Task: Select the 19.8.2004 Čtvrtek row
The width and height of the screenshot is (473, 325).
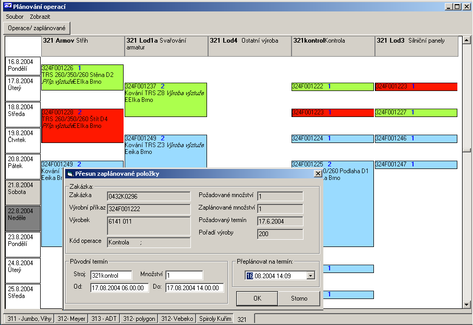Action: pos(23,140)
